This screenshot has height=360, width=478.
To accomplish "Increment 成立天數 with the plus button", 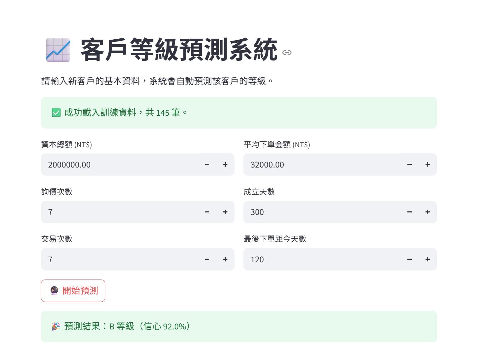I will [x=427, y=212].
